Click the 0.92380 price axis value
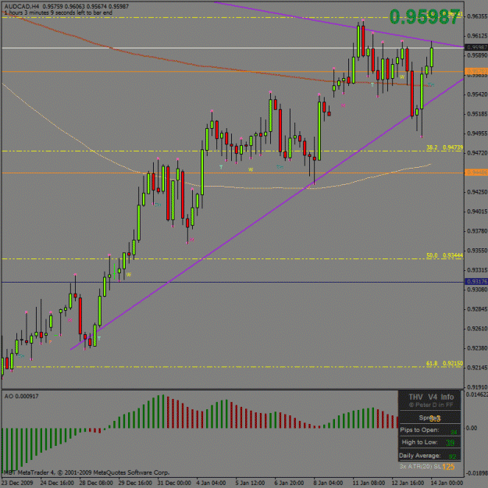The image size is (488, 488). coord(477,348)
